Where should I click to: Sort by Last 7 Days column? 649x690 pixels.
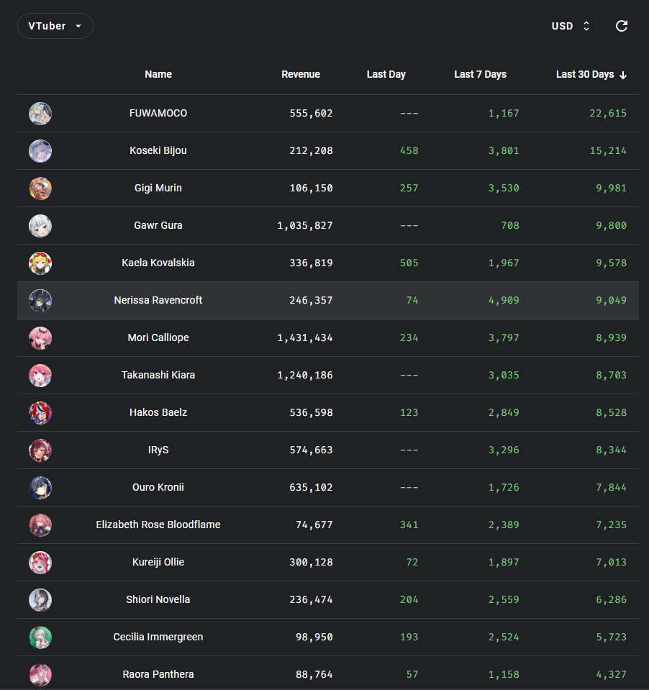[x=480, y=74]
